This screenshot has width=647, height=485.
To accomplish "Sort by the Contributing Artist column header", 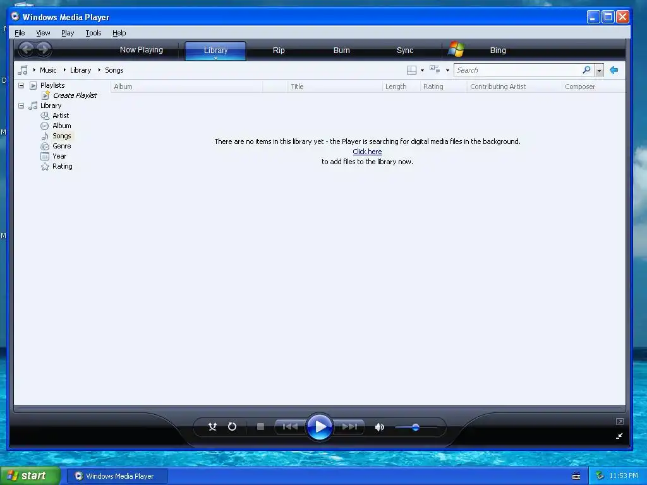I will (514, 87).
